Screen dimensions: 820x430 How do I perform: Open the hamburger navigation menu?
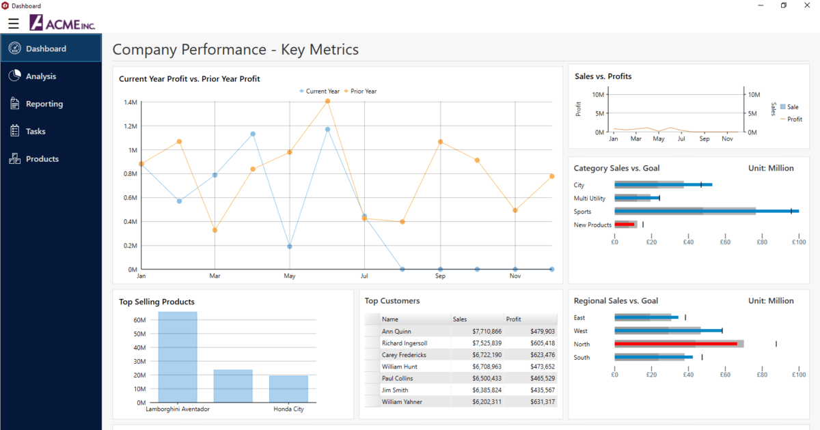point(13,23)
